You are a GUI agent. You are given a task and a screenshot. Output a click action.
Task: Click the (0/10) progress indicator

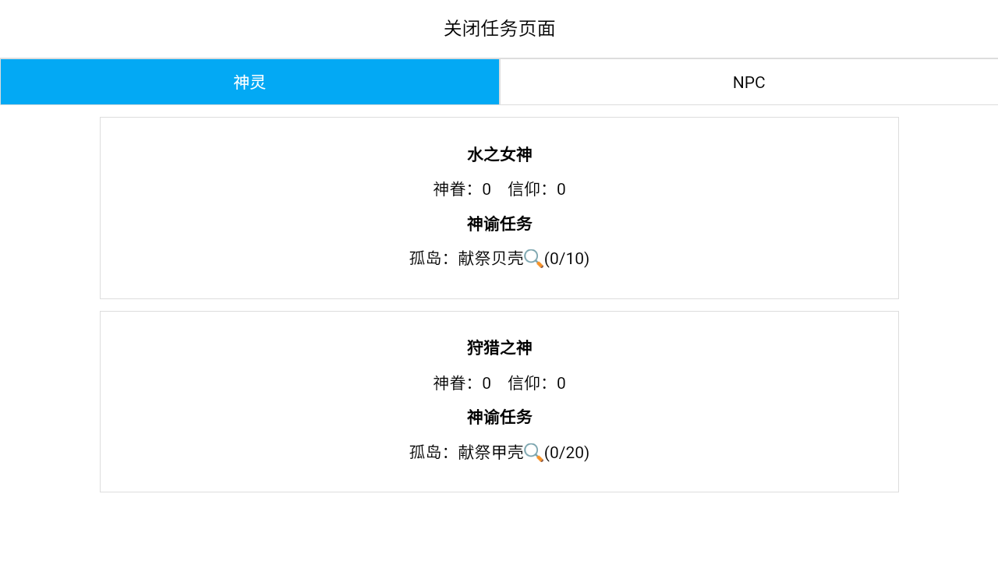(567, 259)
